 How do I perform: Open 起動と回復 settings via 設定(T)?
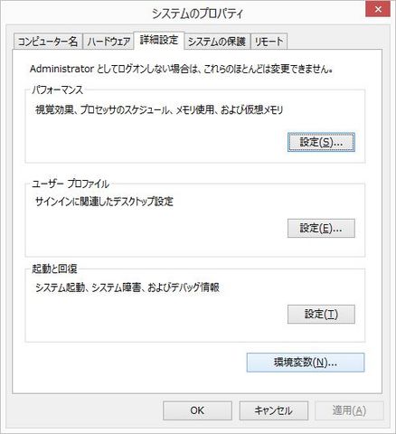pyautogui.click(x=321, y=315)
